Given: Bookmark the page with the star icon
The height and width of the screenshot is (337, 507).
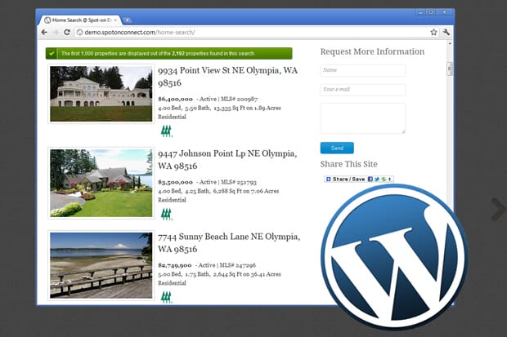Looking at the screenshot, I should point(433,32).
